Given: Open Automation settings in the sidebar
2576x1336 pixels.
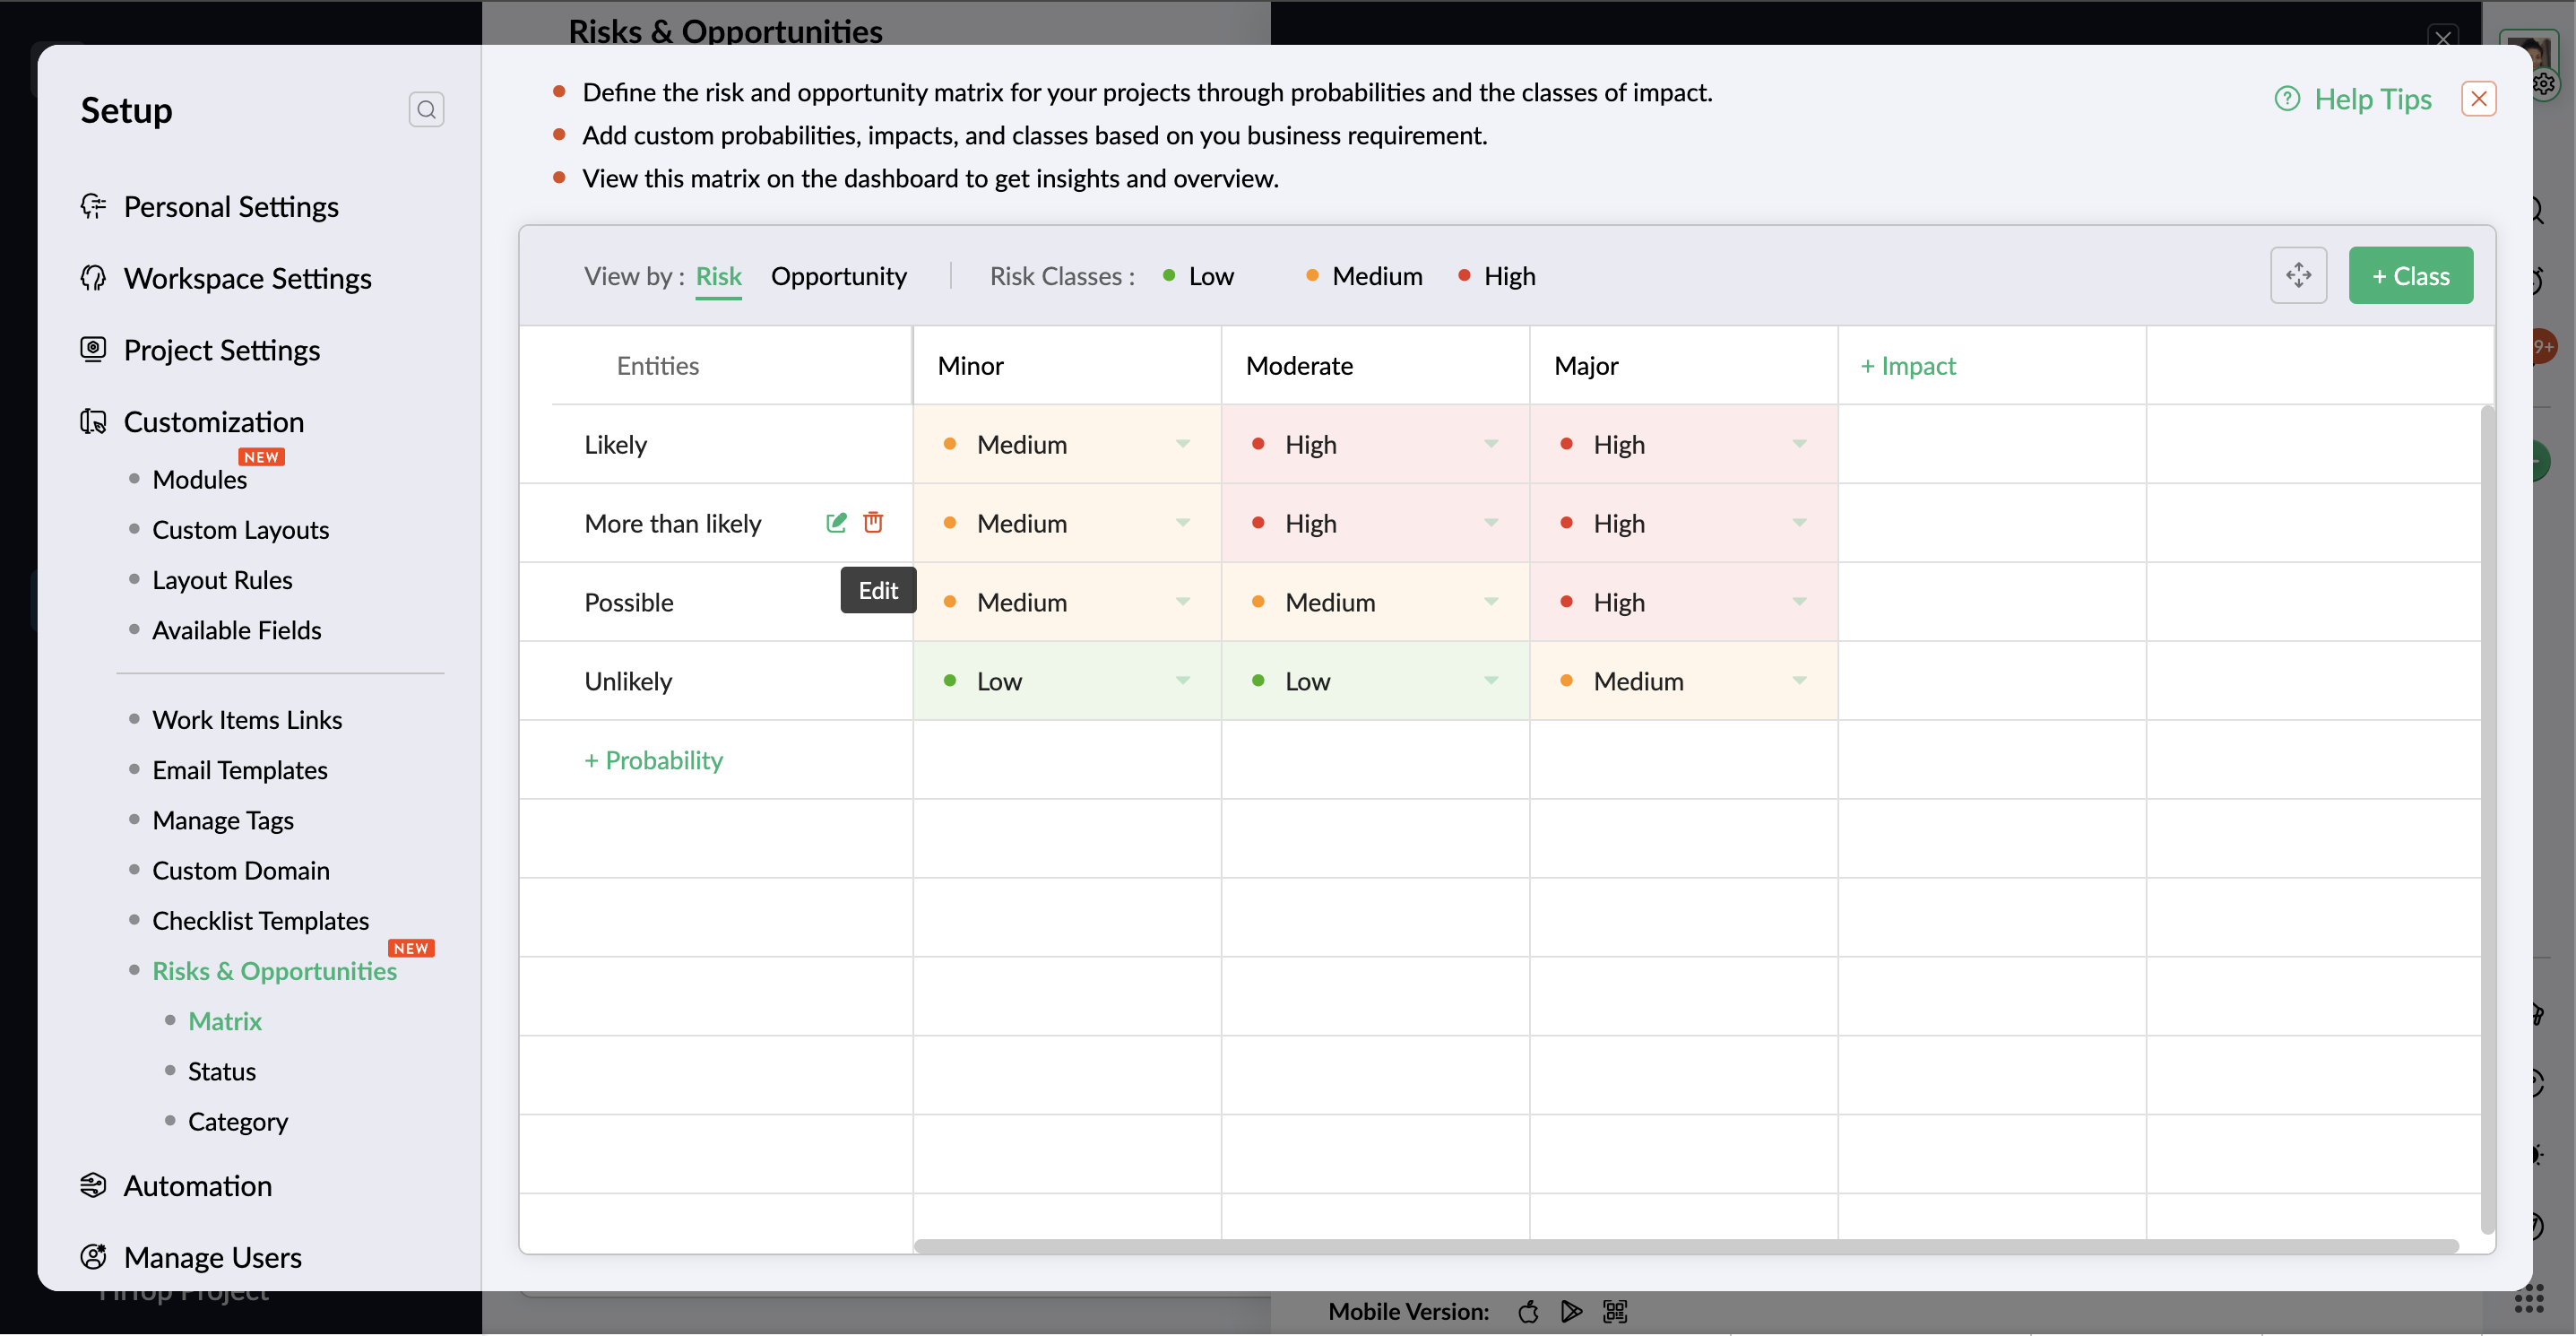Looking at the screenshot, I should click(197, 1186).
